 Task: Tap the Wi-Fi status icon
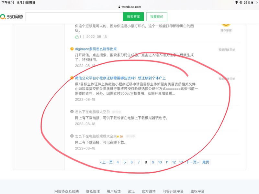coord(236,3)
